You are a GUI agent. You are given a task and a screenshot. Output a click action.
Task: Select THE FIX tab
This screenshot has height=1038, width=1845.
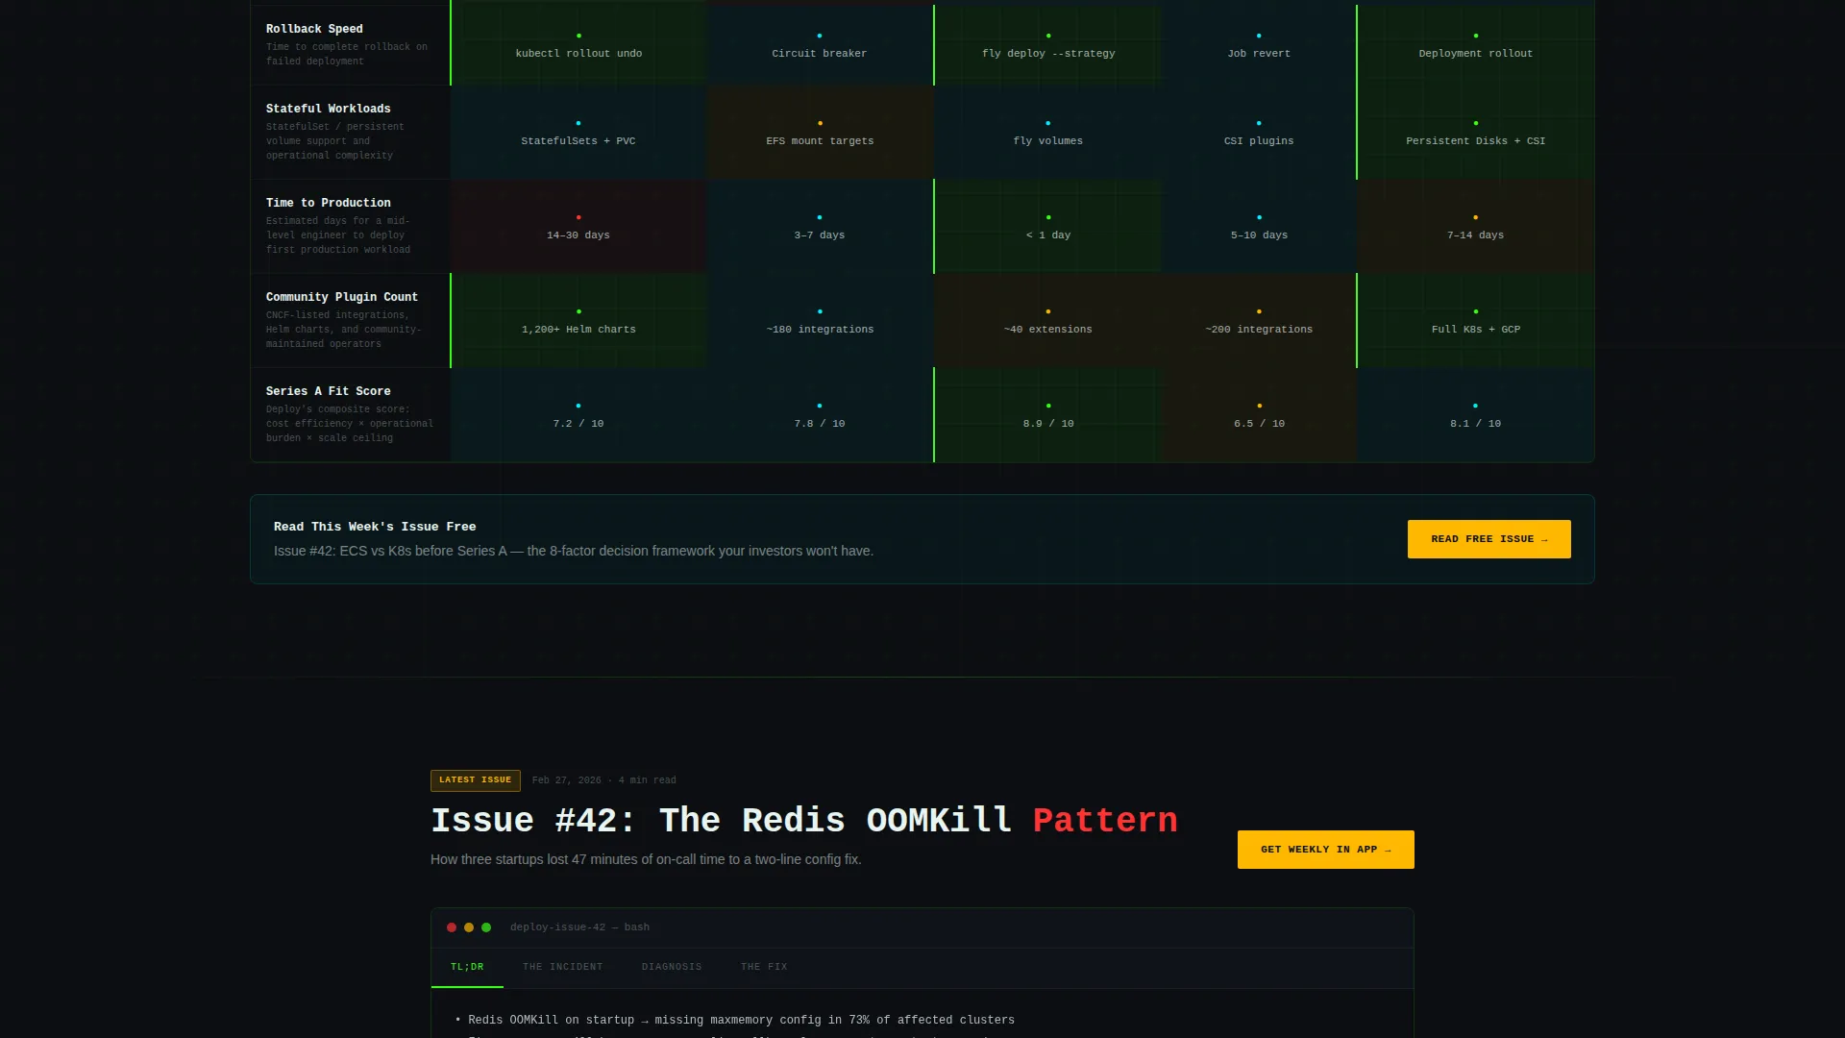pyautogui.click(x=764, y=967)
